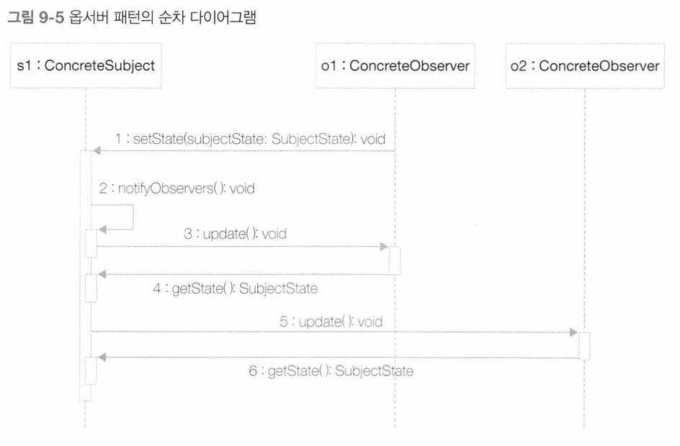Viewport: 680px width, 446px height.
Task: Click the '4 : getState(): SubjectState' message label
Action: (x=236, y=288)
